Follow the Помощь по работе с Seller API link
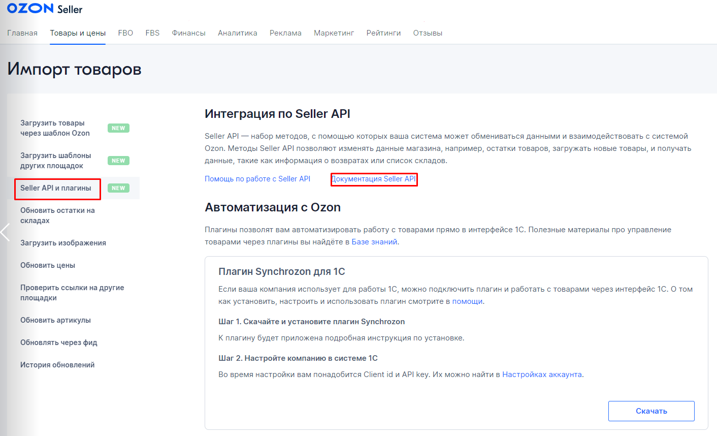Image resolution: width=717 pixels, height=436 pixels. pos(257,179)
